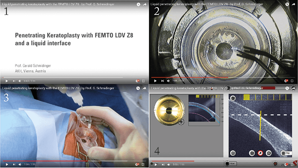Open the frame 3 video title link

58,88
